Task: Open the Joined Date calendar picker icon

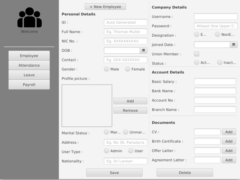Action: (234, 45)
